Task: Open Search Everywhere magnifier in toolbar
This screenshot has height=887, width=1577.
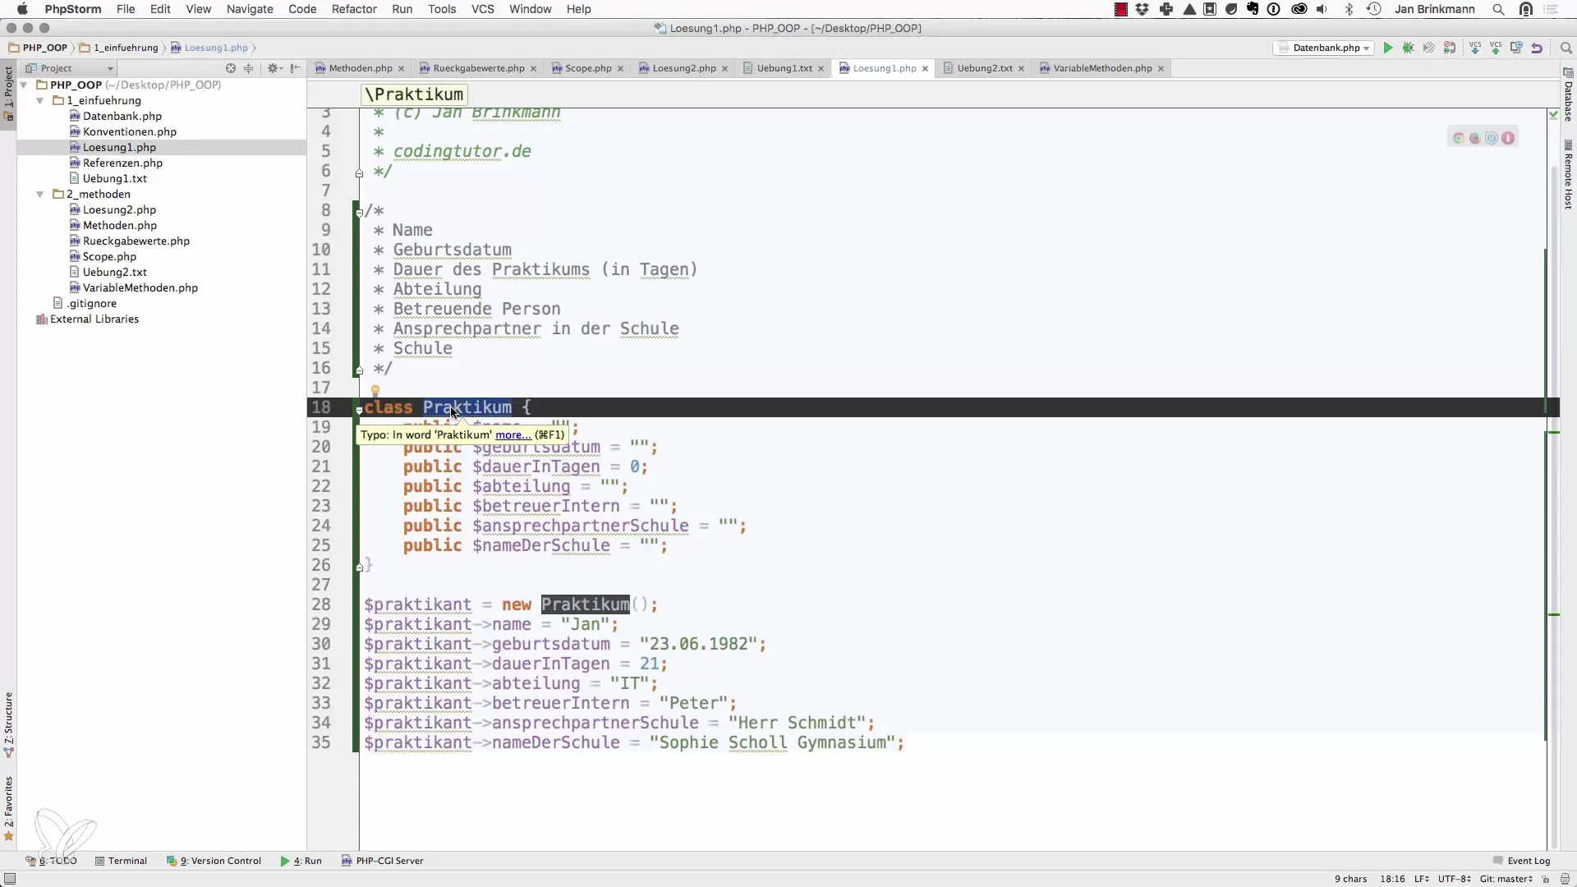Action: (1566, 48)
